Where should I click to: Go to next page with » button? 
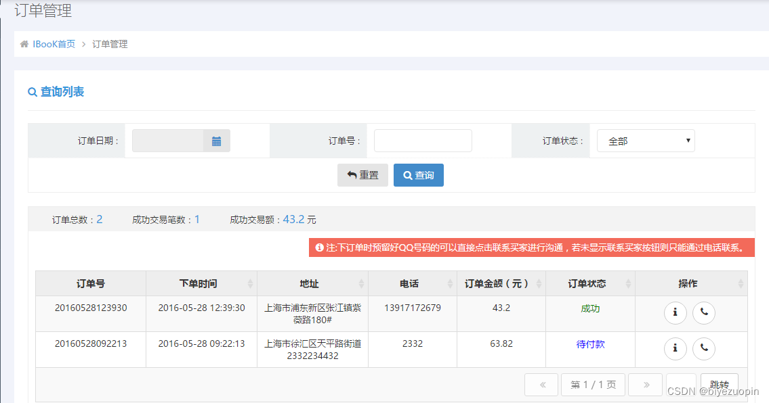click(x=646, y=384)
